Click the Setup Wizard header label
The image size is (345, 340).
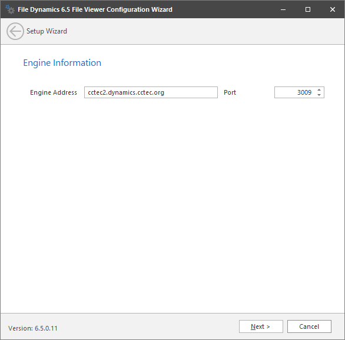coord(47,31)
